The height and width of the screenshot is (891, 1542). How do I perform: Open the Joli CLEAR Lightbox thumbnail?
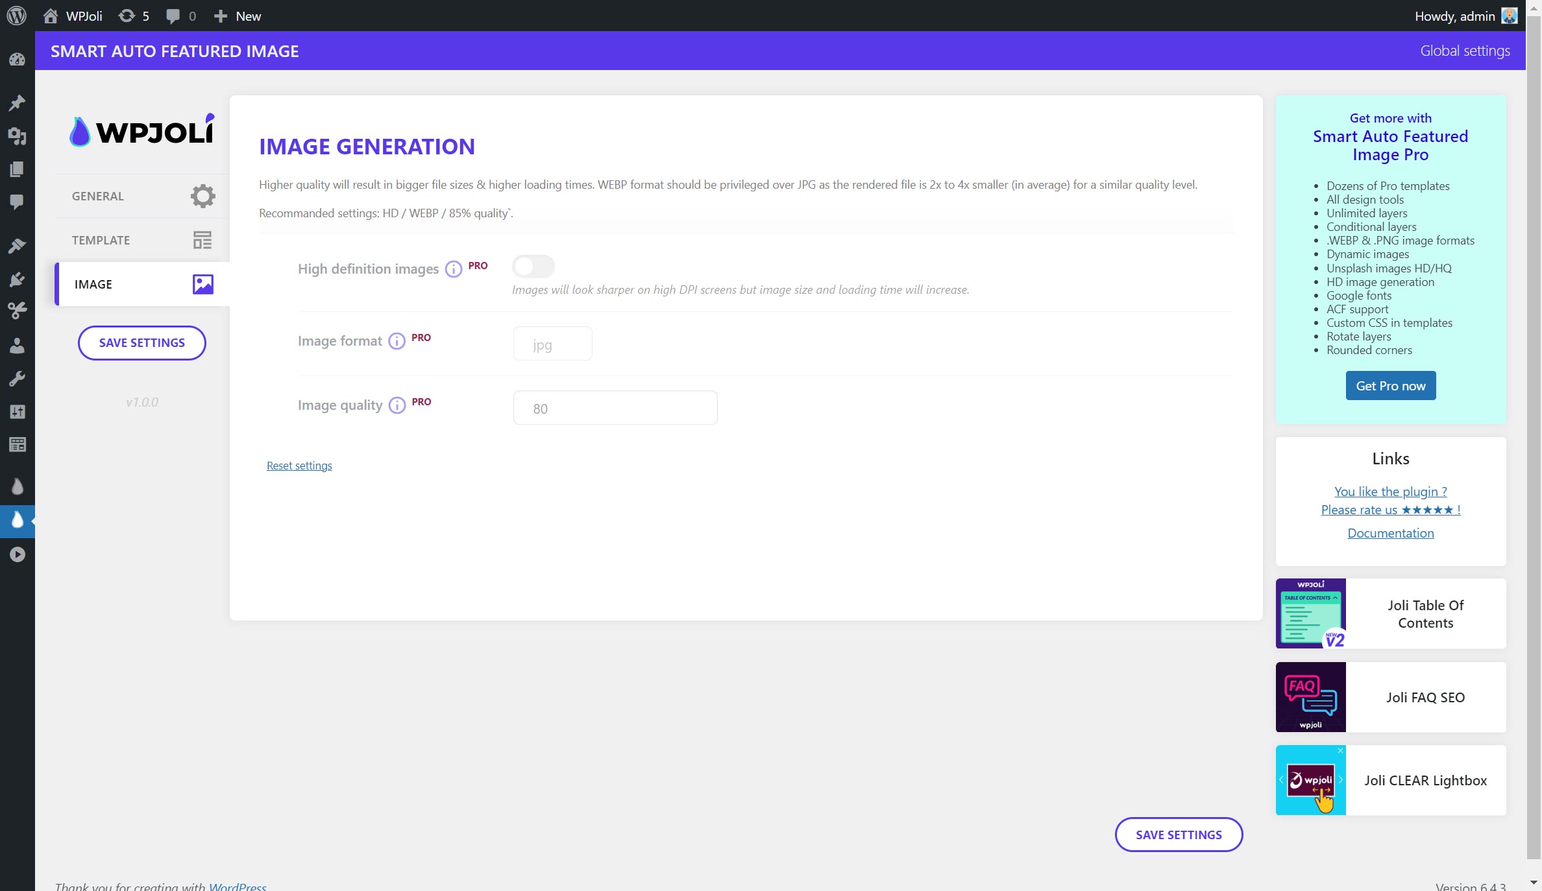[x=1311, y=780]
